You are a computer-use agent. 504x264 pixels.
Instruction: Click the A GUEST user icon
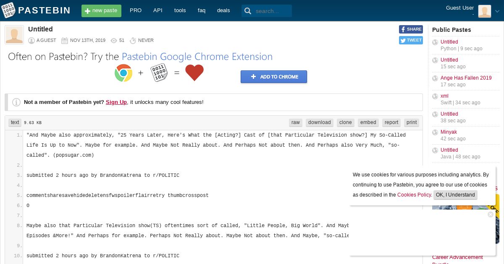point(31,41)
